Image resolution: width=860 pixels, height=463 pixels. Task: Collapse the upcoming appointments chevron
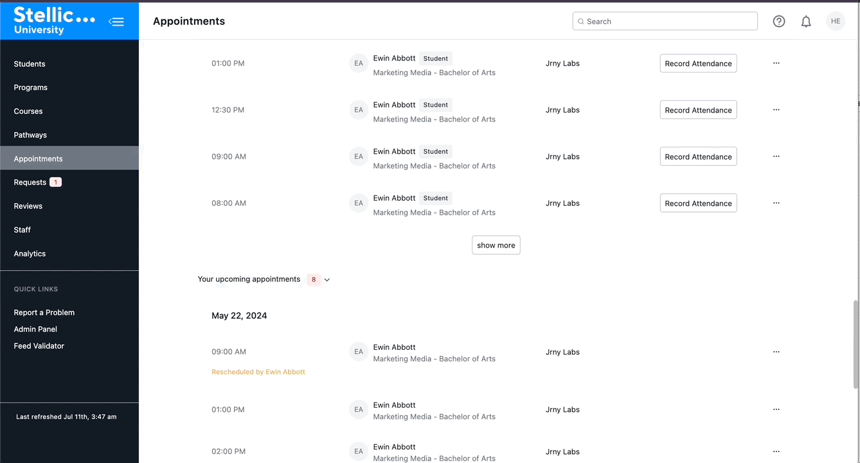pyautogui.click(x=327, y=280)
